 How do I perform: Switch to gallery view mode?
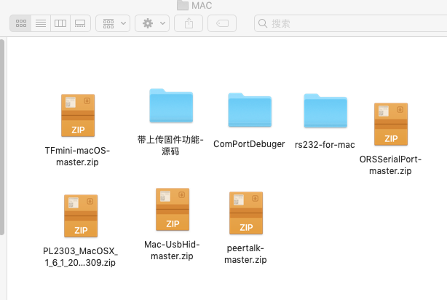[80, 23]
